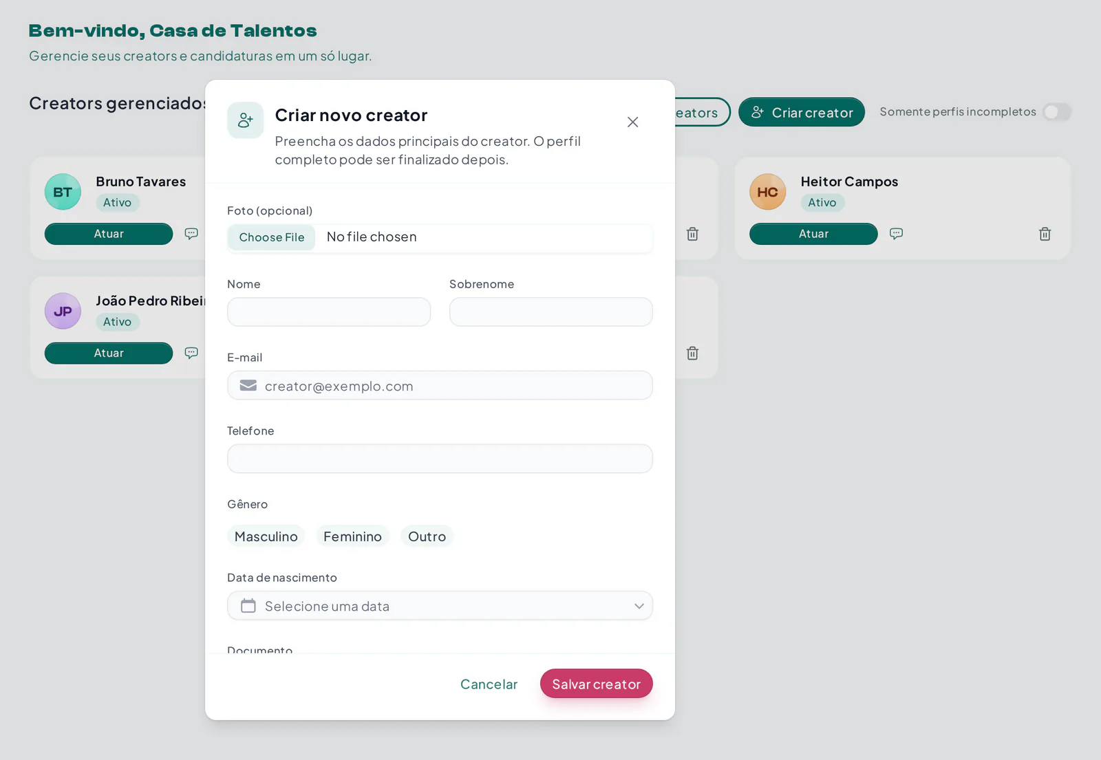
Task: Click the trash icon left of Heitor Campos card
Action: (x=692, y=234)
